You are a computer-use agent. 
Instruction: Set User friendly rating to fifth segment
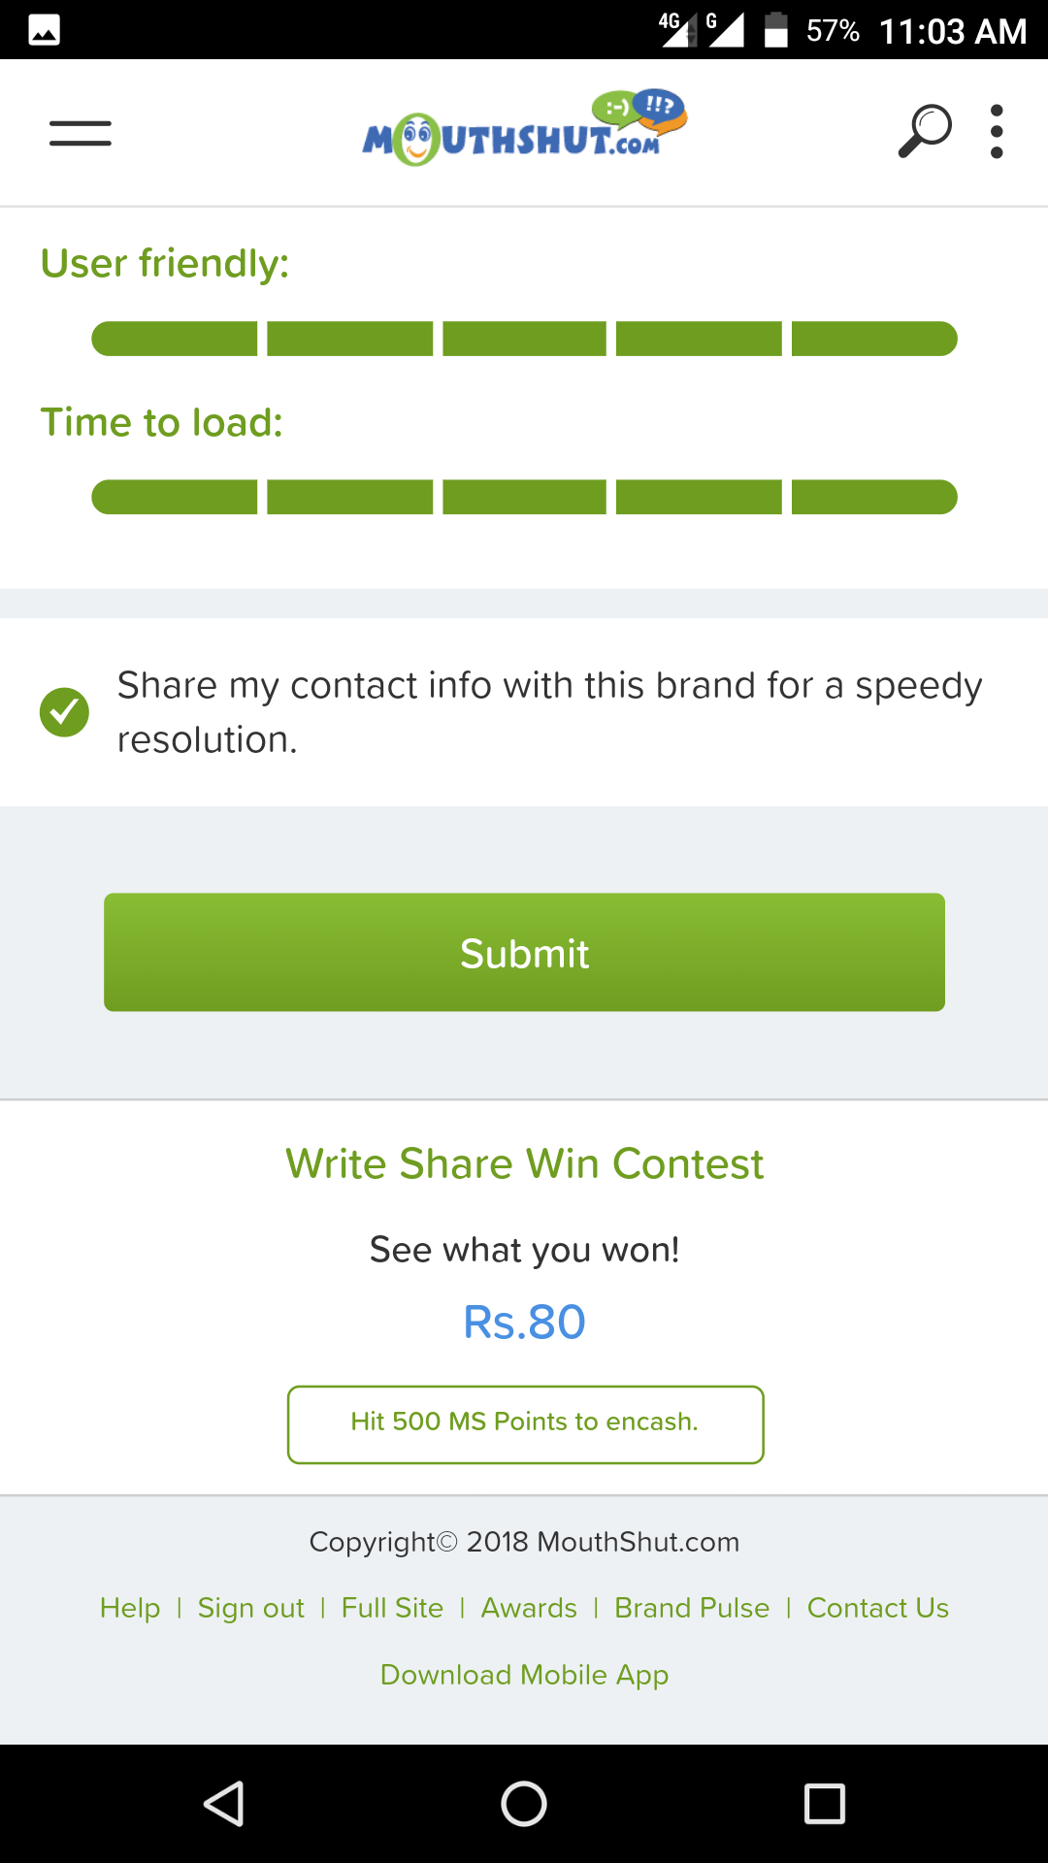[874, 339]
